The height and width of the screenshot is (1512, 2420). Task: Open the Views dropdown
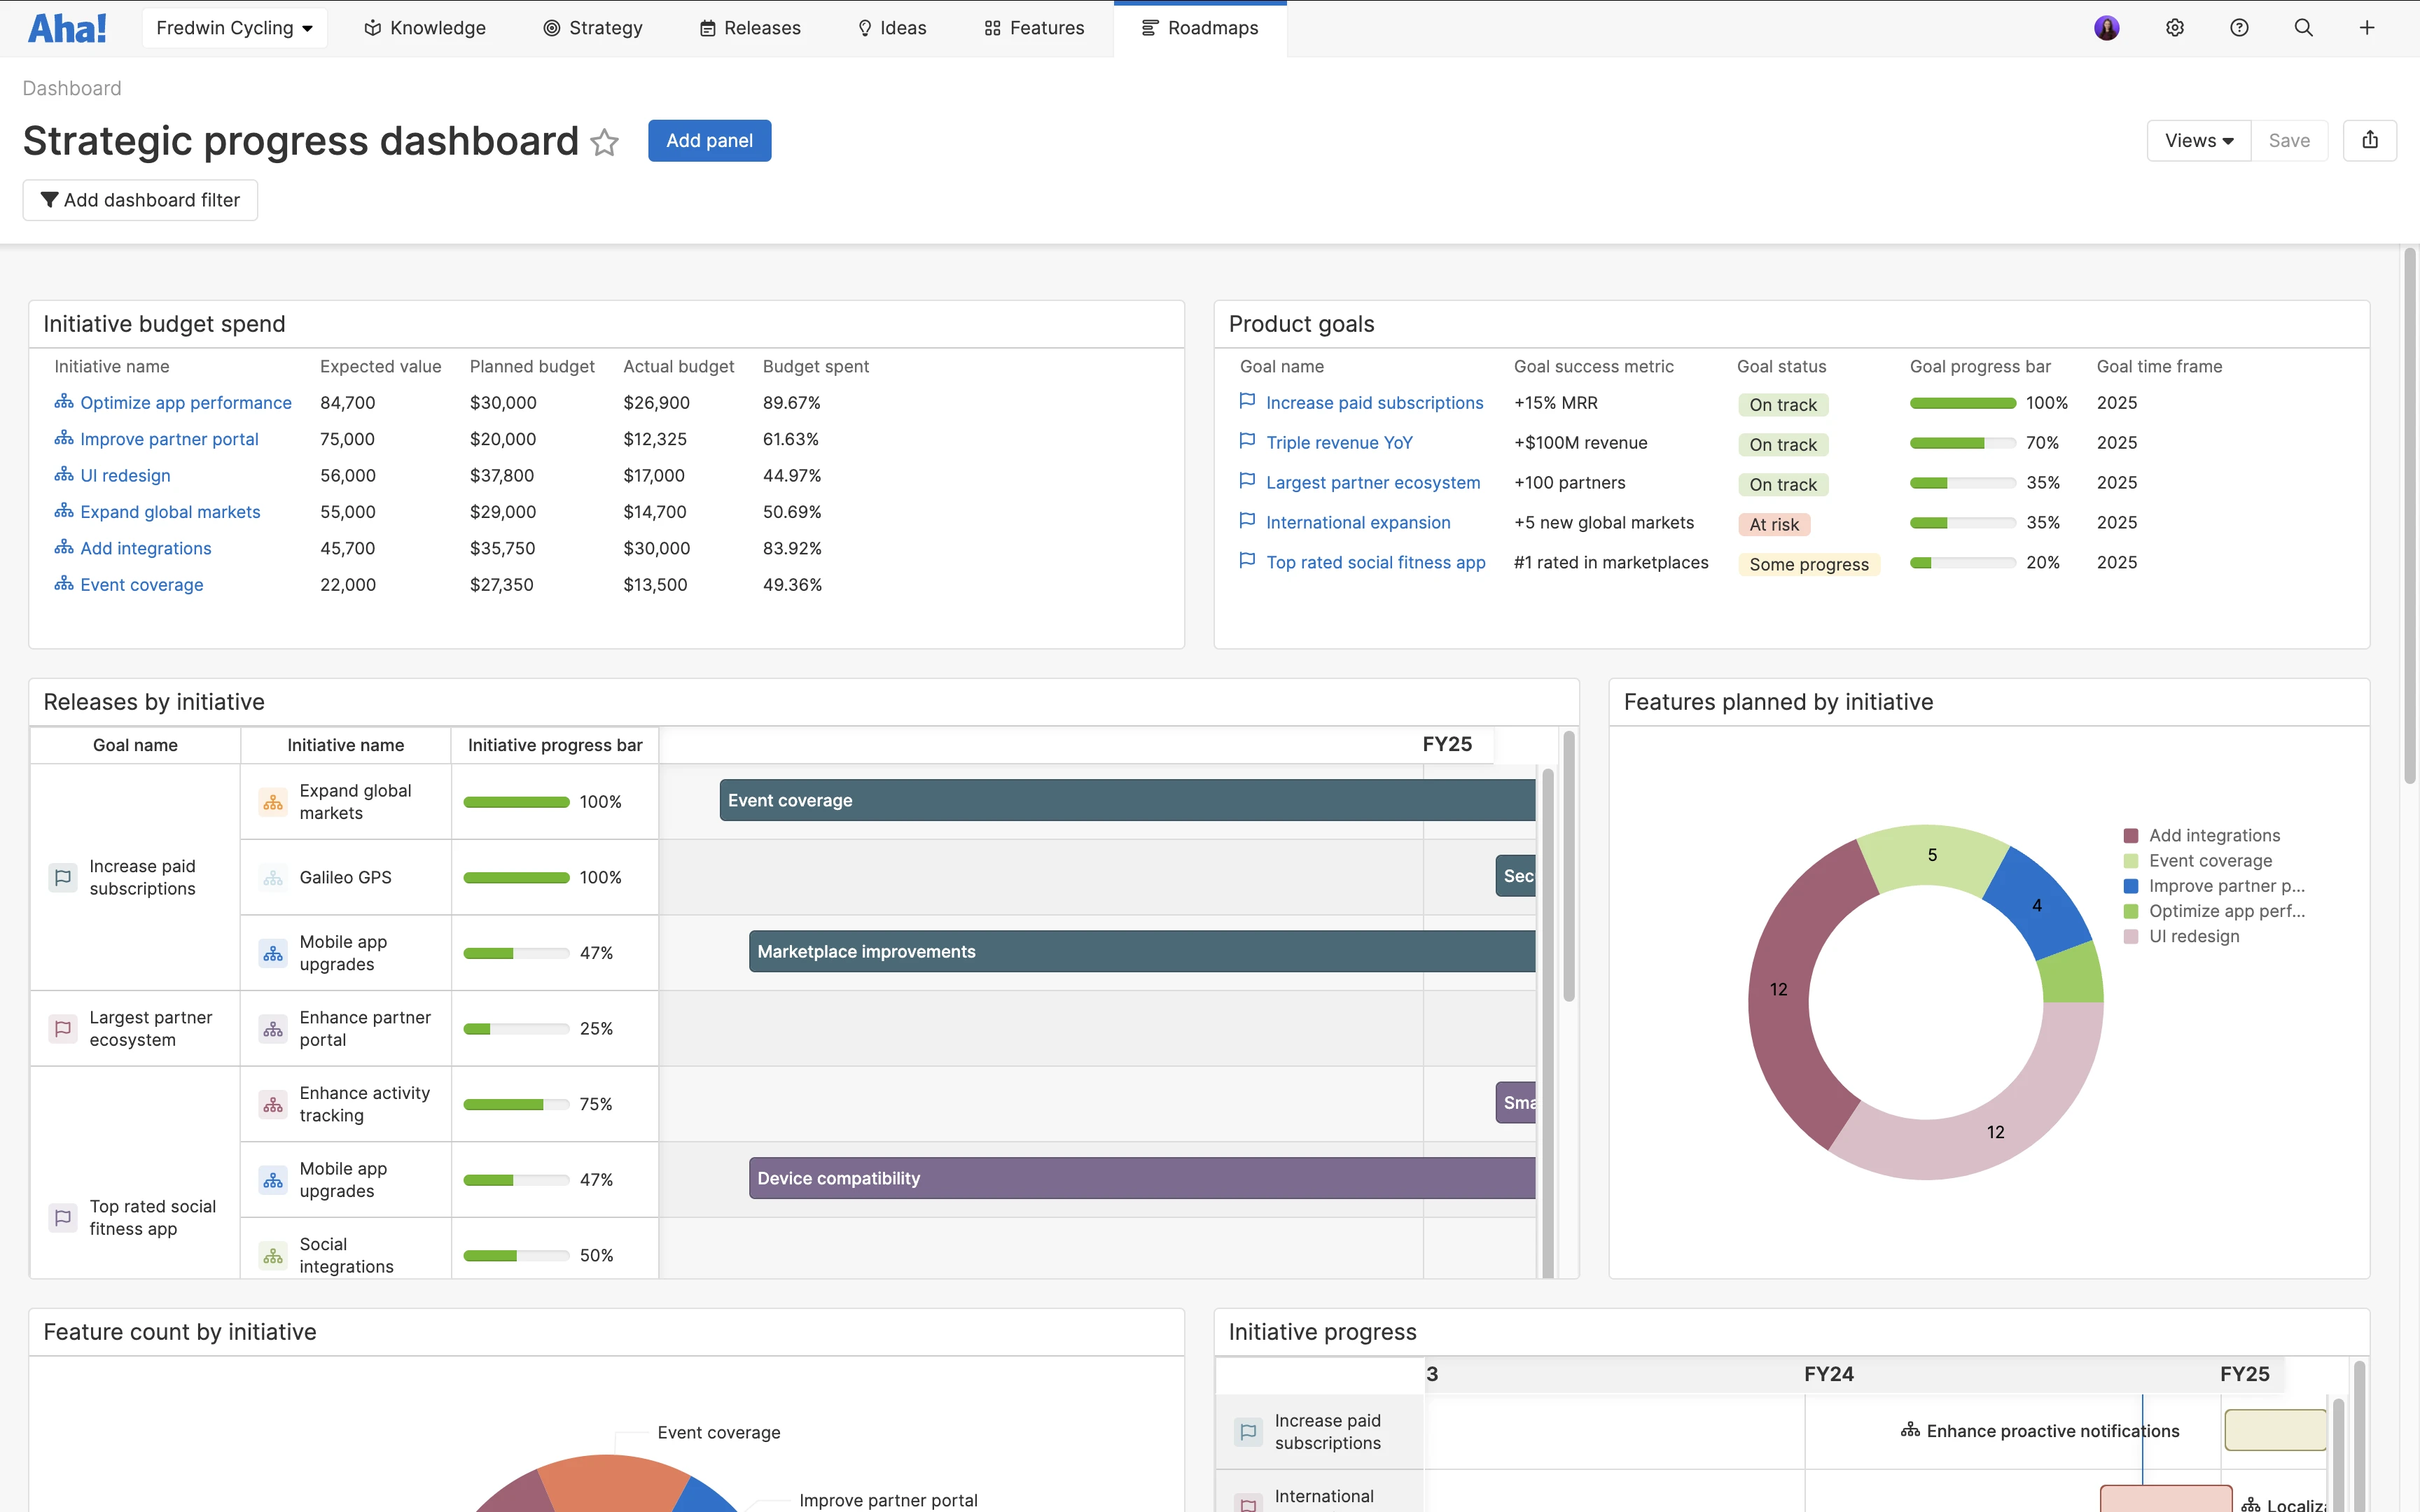[2197, 140]
